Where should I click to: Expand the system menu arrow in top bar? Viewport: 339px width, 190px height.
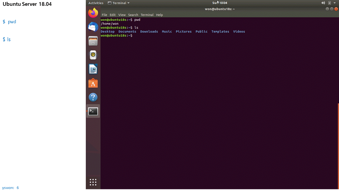point(334,3)
